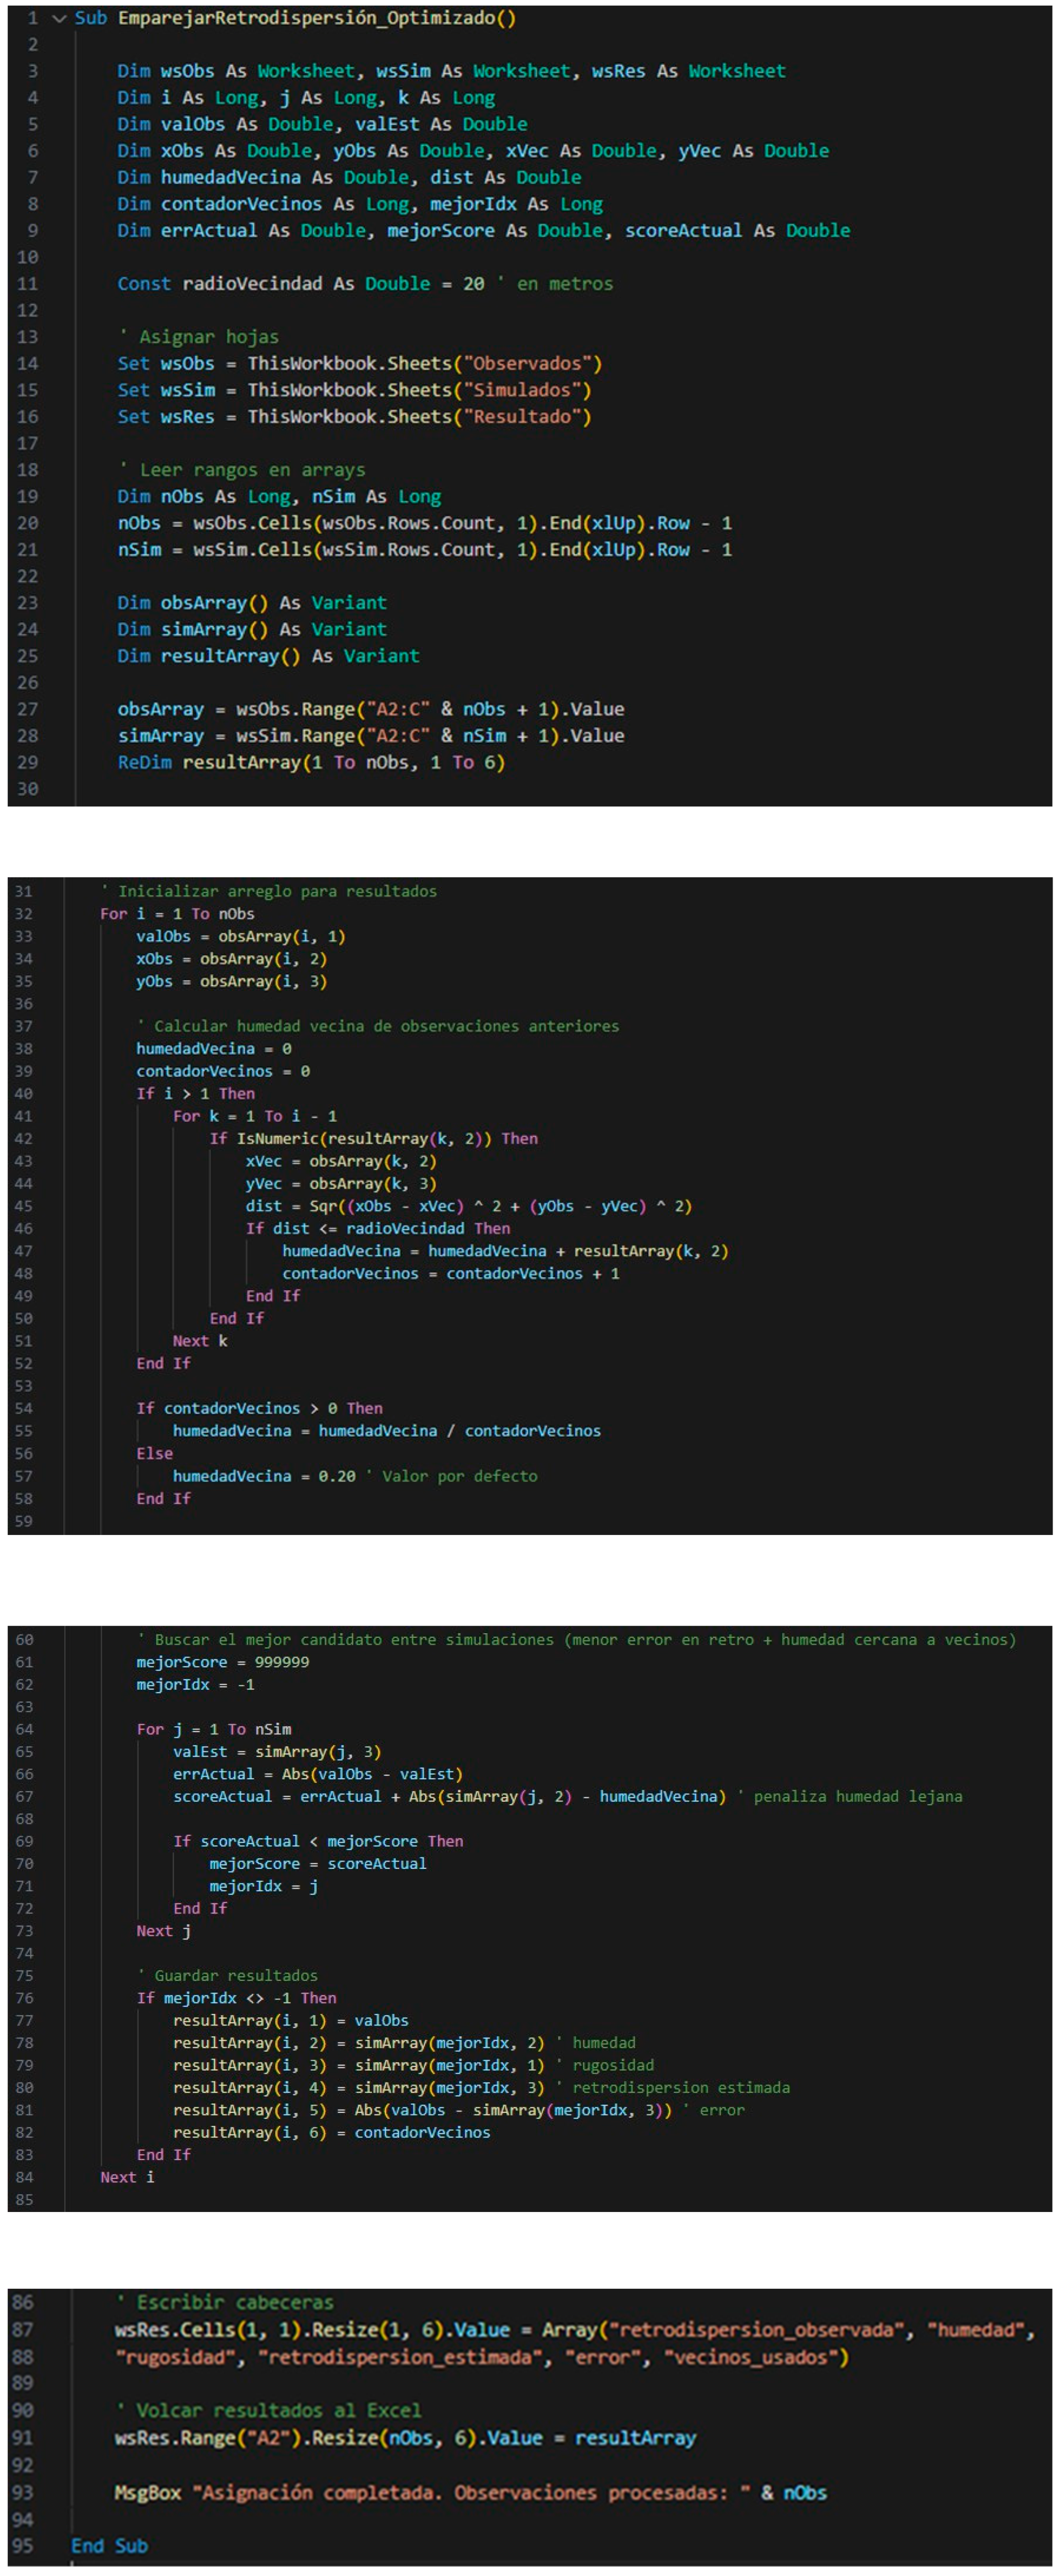This screenshot has width=1060, height=2576.
Task: Click the 'If i > 1 Then' statement
Action: pyautogui.click(x=195, y=1094)
